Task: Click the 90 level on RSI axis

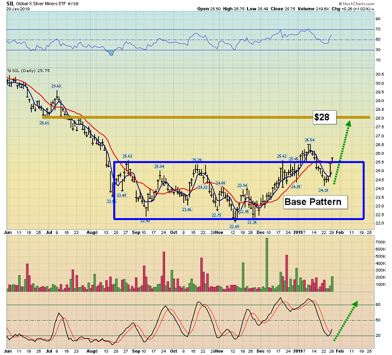Action: [378, 19]
